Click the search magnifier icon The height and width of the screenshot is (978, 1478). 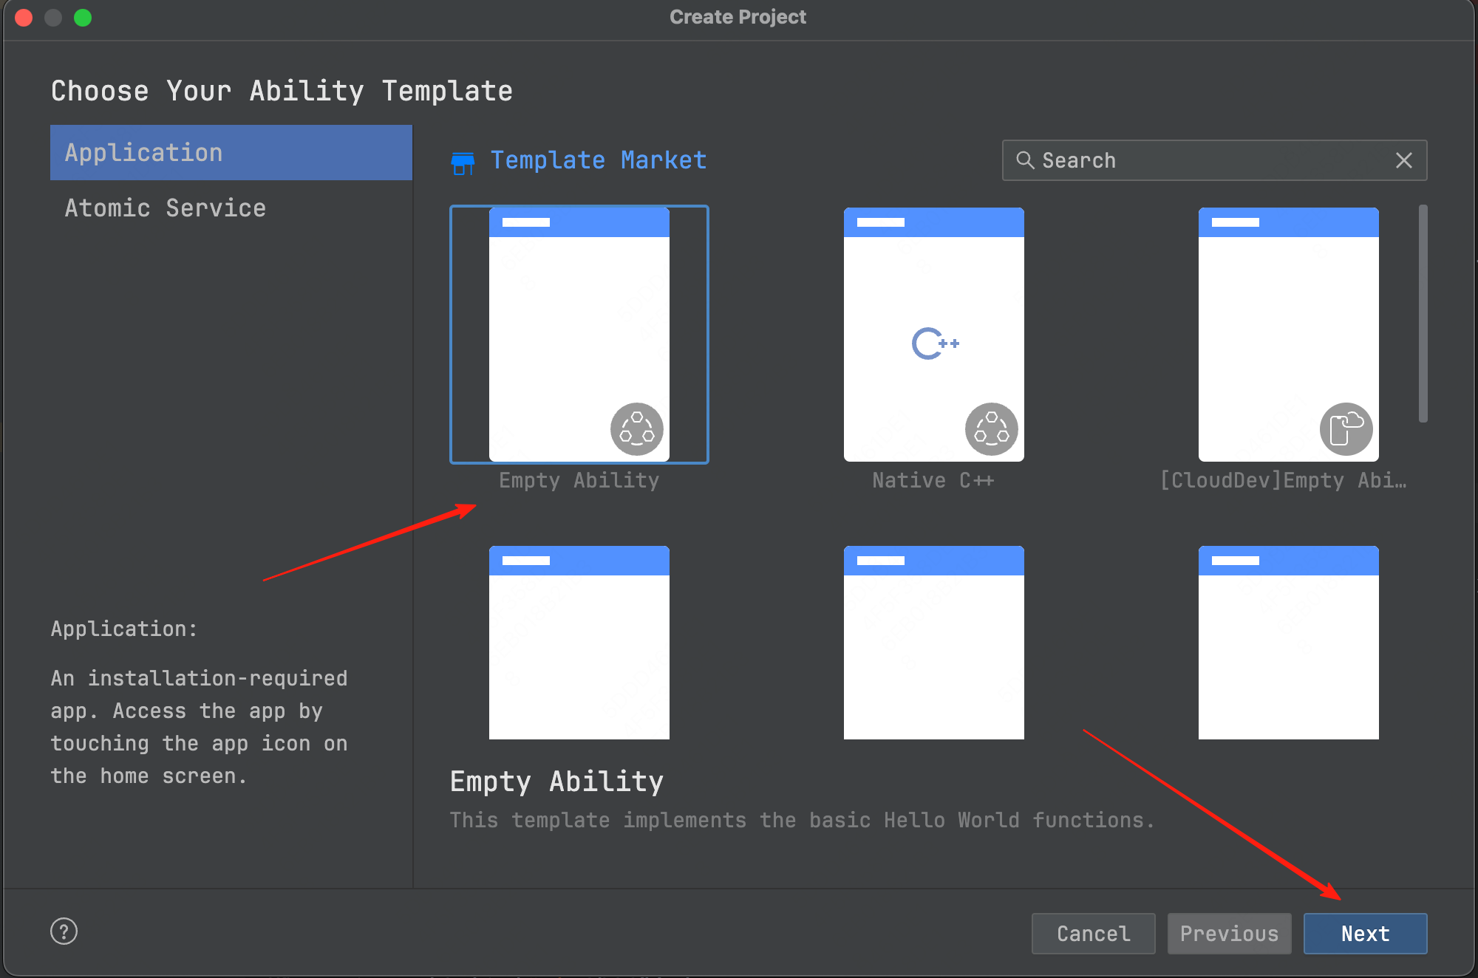(1025, 160)
